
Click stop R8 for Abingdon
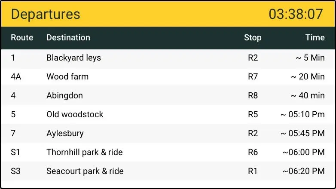tap(253, 95)
